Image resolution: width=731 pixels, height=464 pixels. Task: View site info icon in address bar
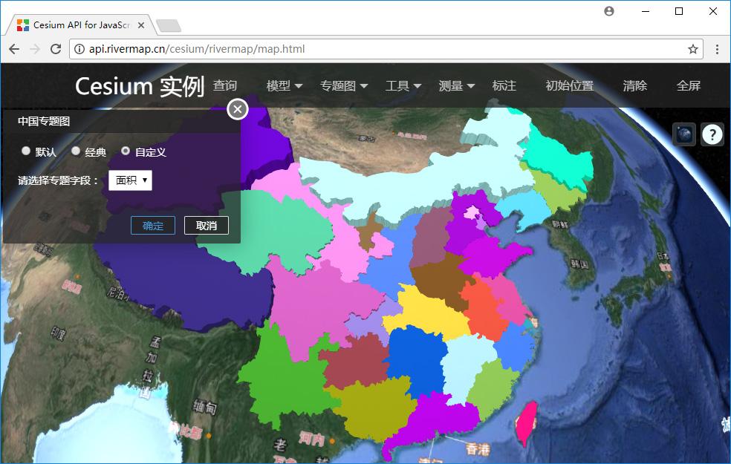[79, 49]
